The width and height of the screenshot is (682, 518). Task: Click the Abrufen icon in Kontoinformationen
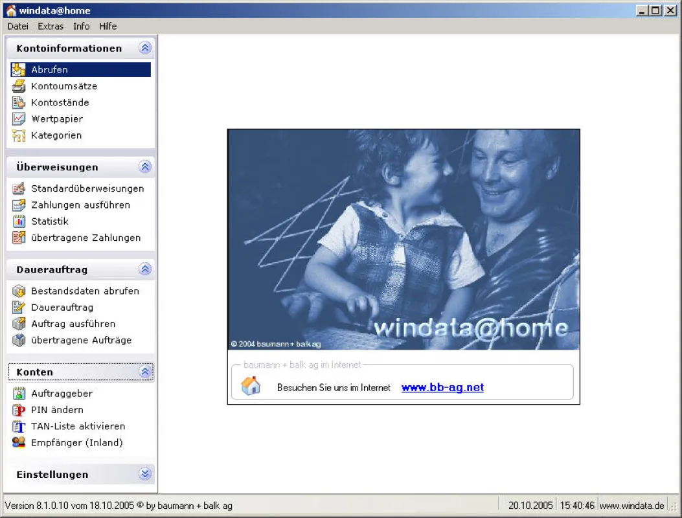19,69
